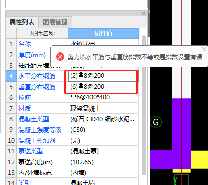
Task: Click the property list vertical scrollbar
Action: pos(144,105)
